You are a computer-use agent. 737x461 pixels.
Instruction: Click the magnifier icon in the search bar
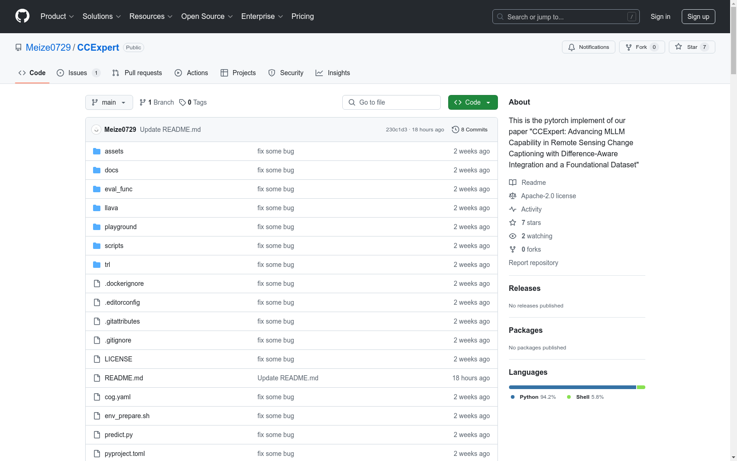click(500, 17)
